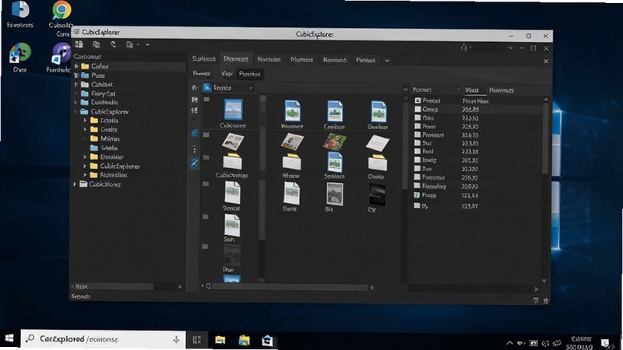Select the 'Vior' sub-tab below the main tabs
Image resolution: width=623 pixels, height=350 pixels.
pyautogui.click(x=227, y=74)
